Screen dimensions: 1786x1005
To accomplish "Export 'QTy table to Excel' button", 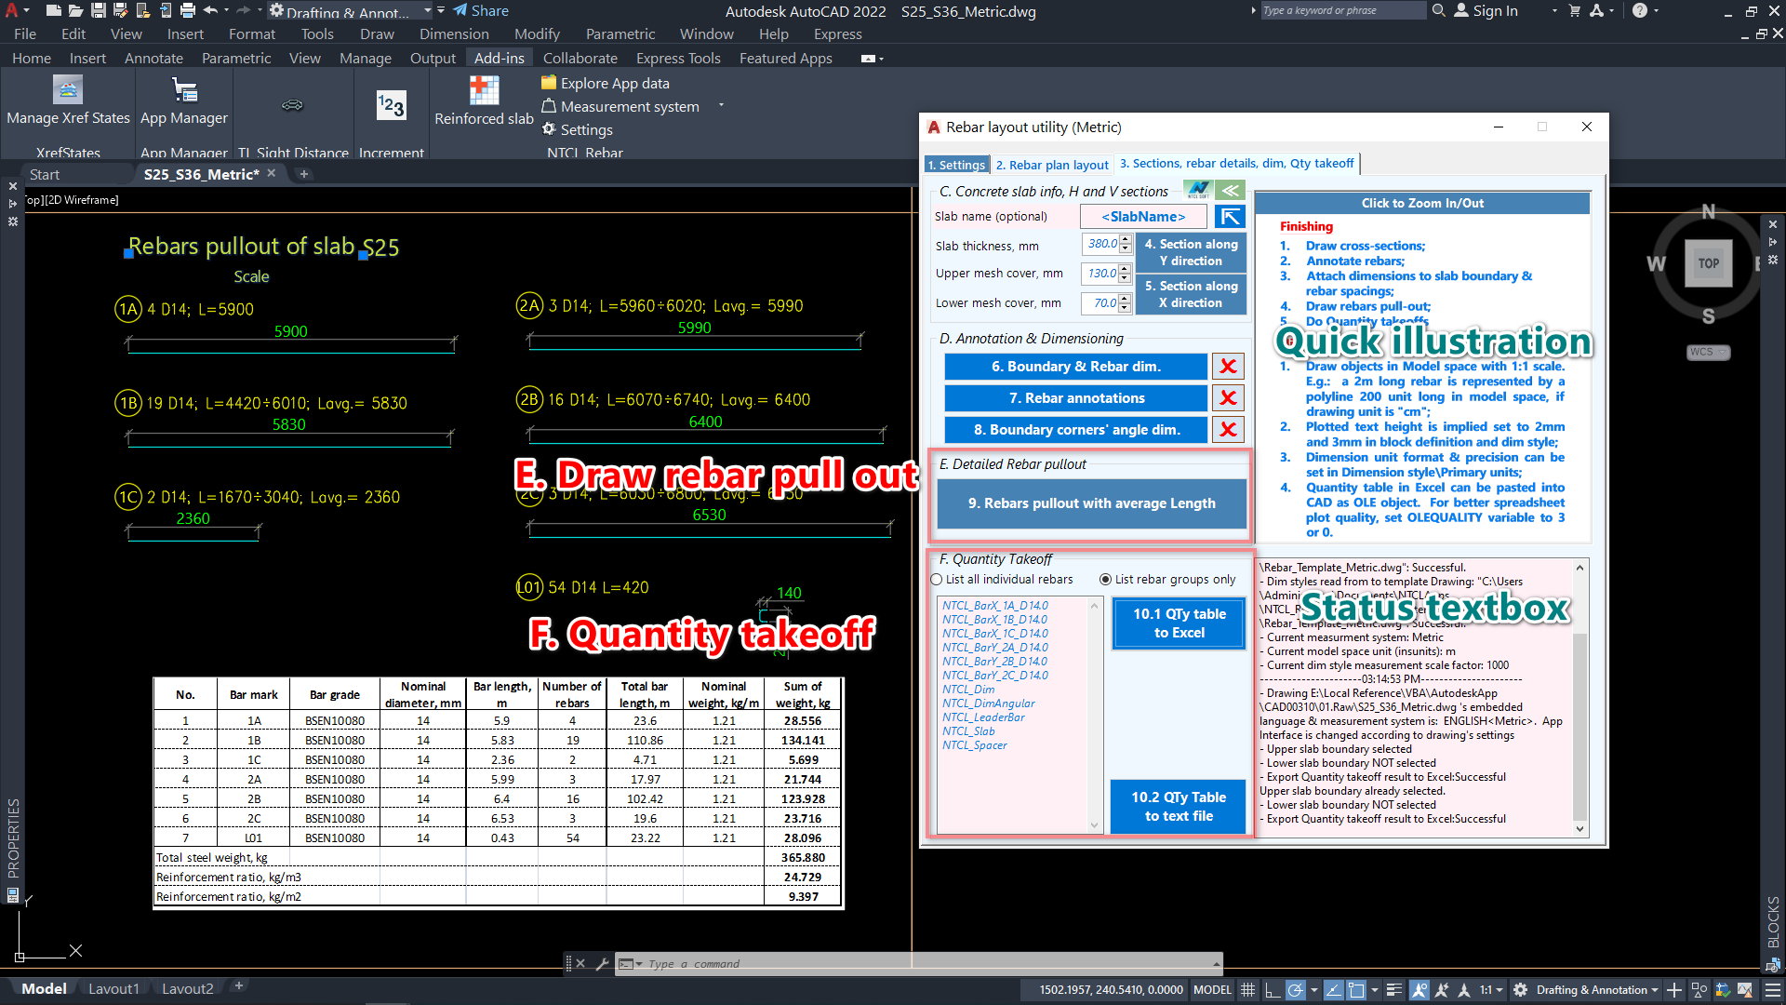I will (1179, 623).
